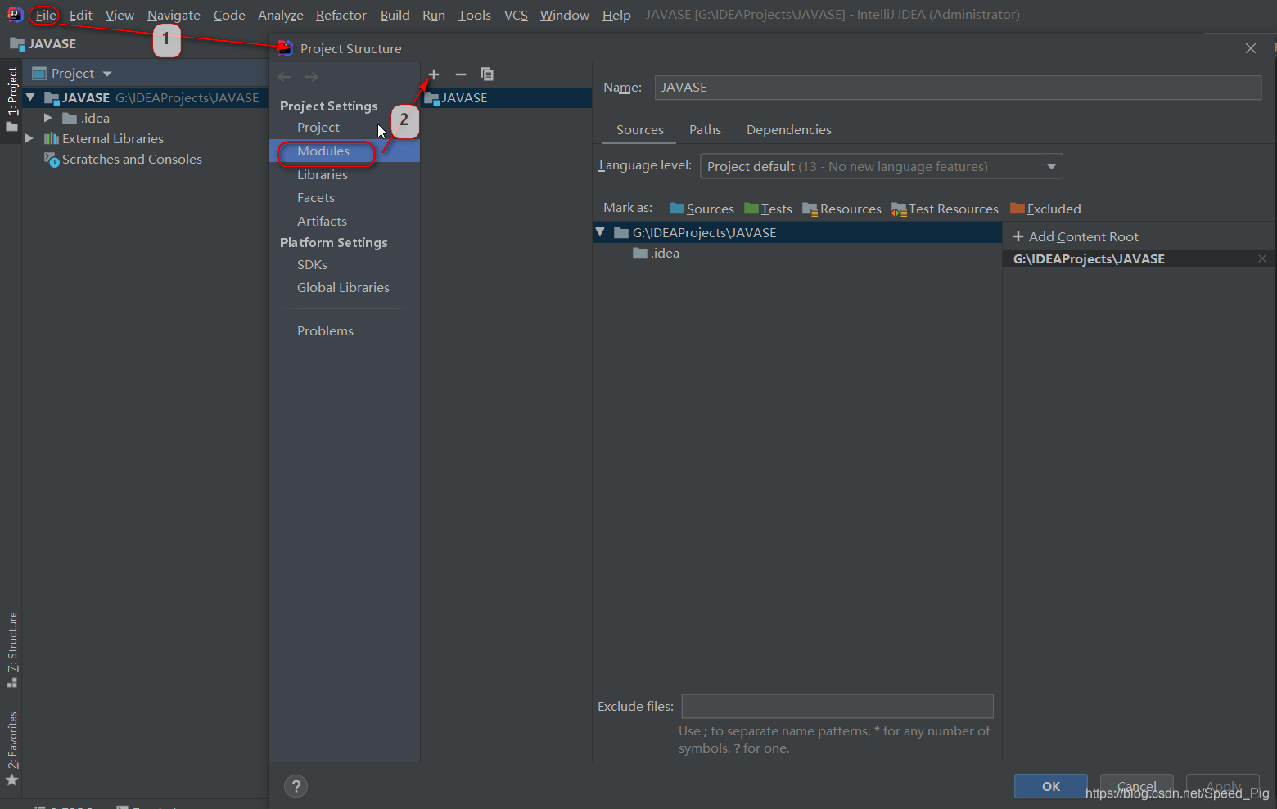The image size is (1277, 809).
Task: Open the 1: Project tool window stripe
Action: coord(12,99)
